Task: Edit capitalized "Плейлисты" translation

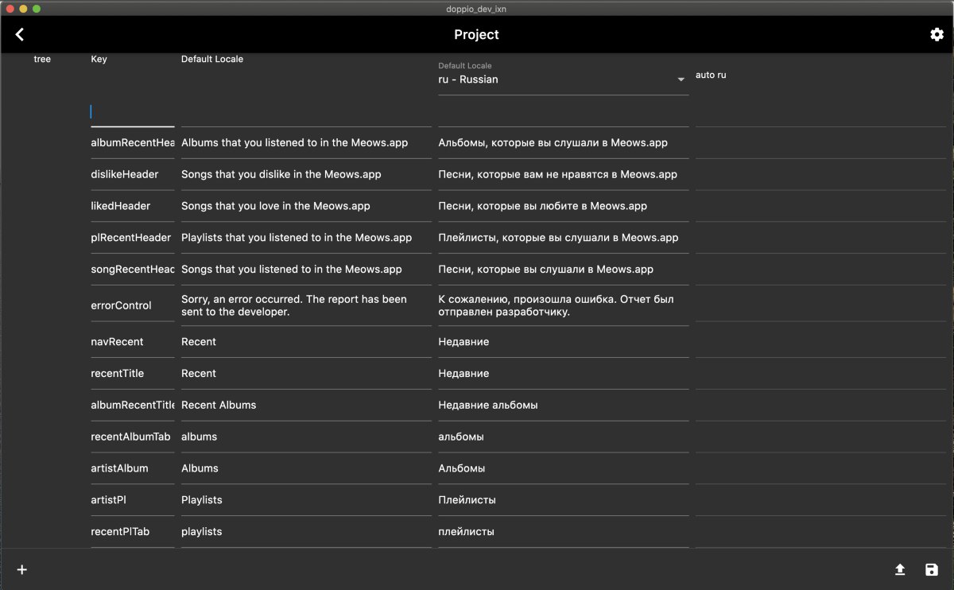Action: (x=564, y=500)
